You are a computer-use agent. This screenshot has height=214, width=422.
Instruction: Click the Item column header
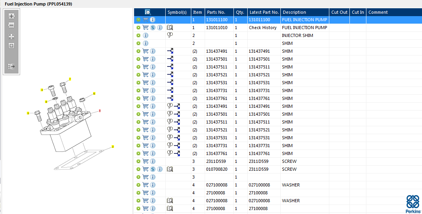point(197,12)
